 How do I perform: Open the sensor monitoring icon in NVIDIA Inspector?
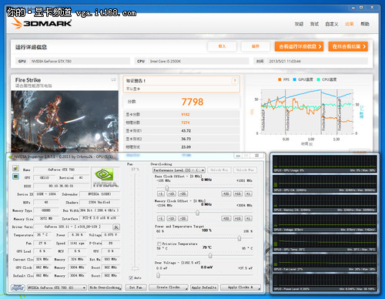(15, 169)
